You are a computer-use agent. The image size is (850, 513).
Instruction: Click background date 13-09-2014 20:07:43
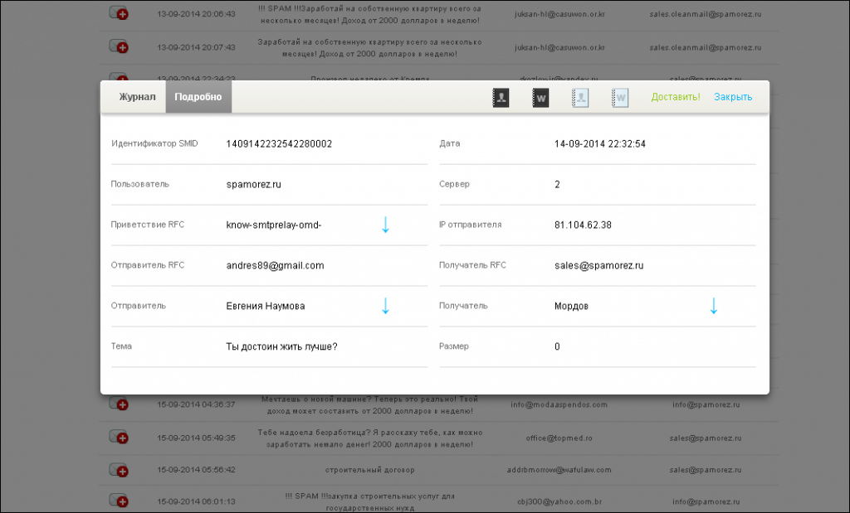196,47
